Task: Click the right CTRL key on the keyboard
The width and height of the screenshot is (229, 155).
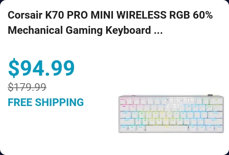Action: (219, 128)
